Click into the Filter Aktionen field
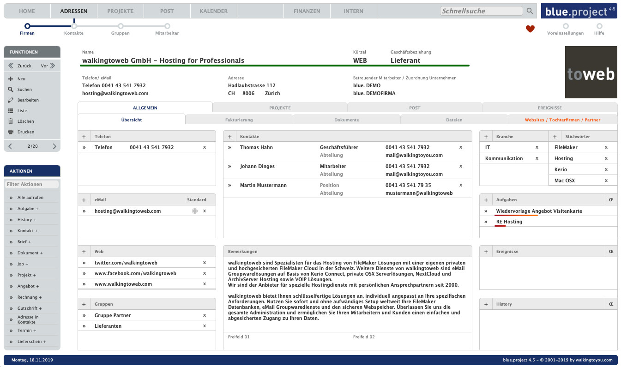 pos(32,184)
